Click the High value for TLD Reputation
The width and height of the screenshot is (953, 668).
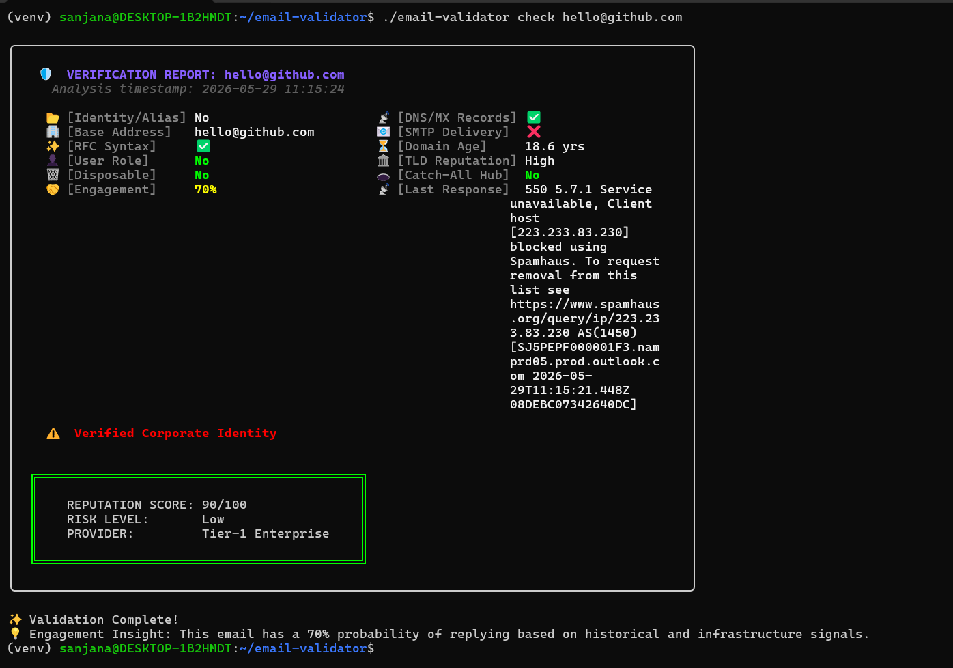pyautogui.click(x=540, y=161)
